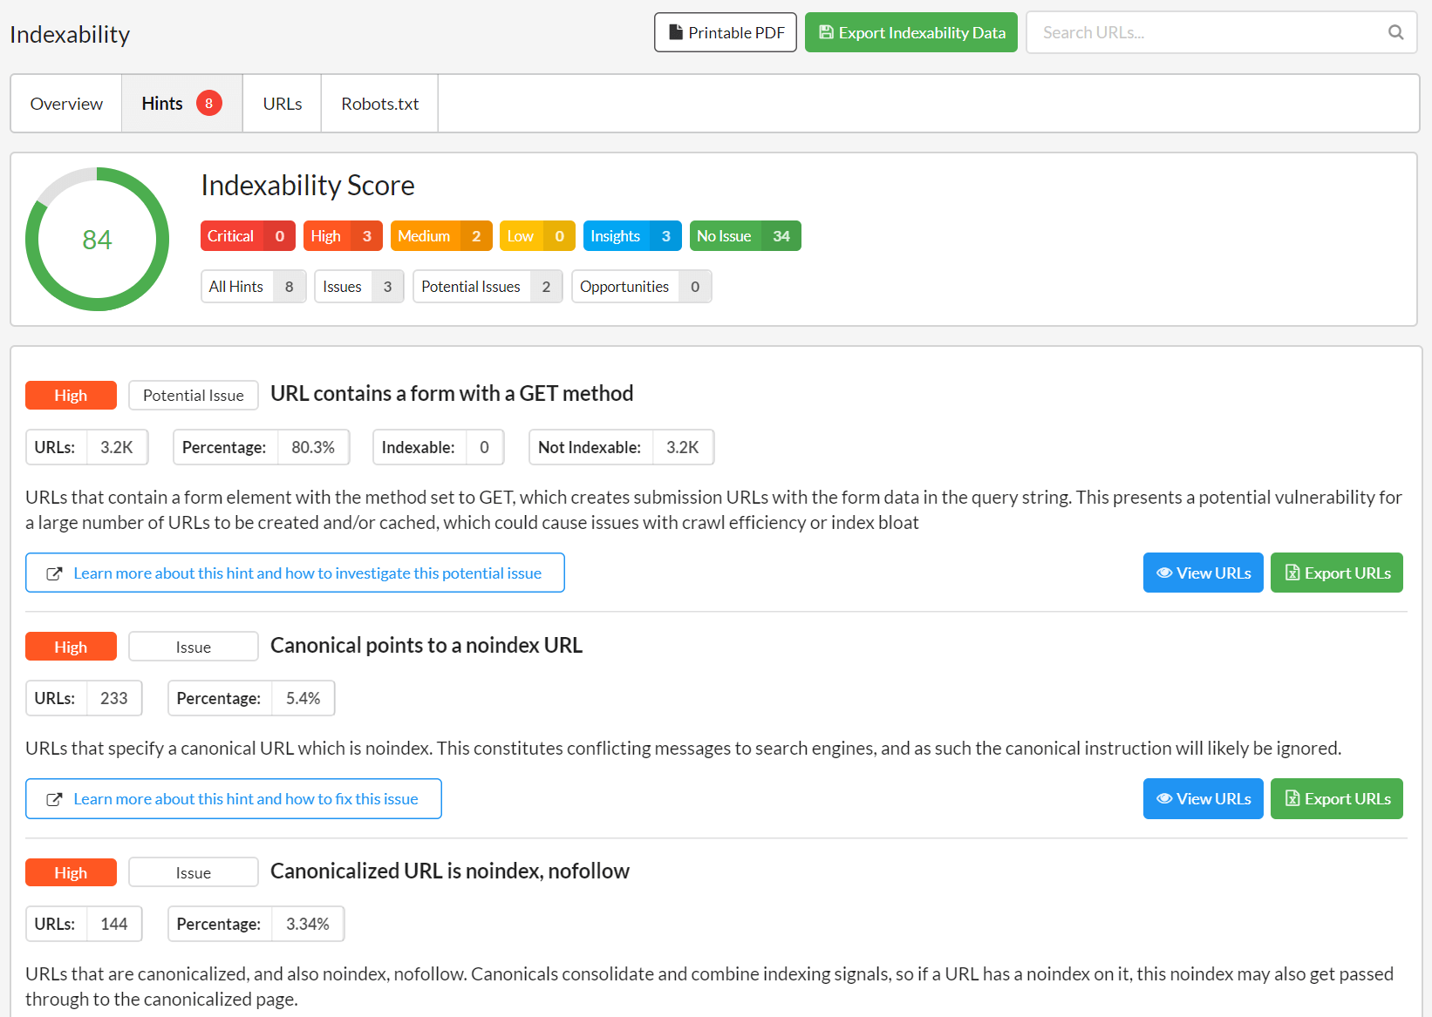
Task: Click the save icon on Export Indexability Data
Action: (826, 32)
